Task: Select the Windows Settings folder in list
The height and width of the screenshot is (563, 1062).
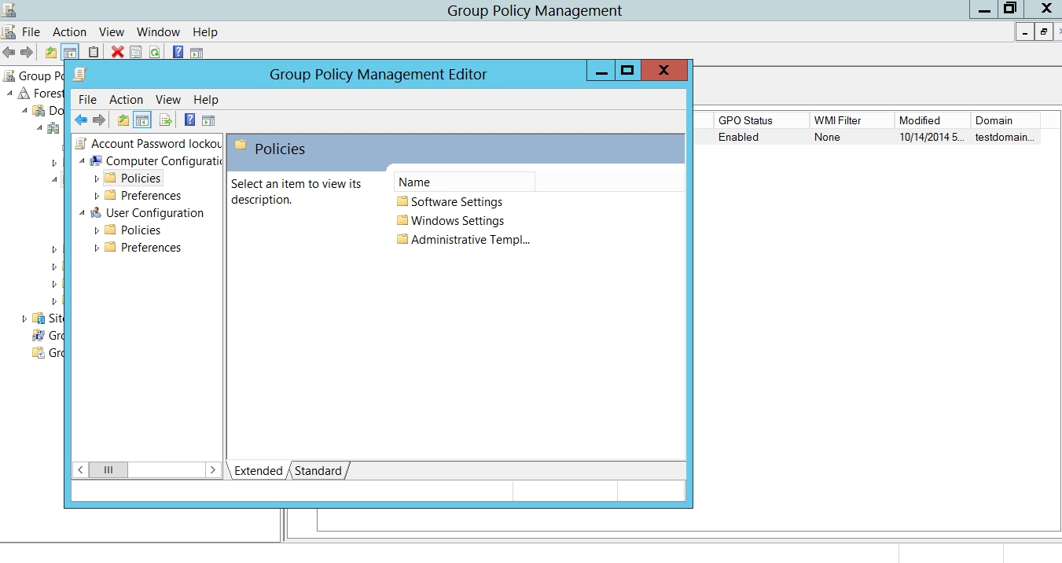Action: point(457,221)
